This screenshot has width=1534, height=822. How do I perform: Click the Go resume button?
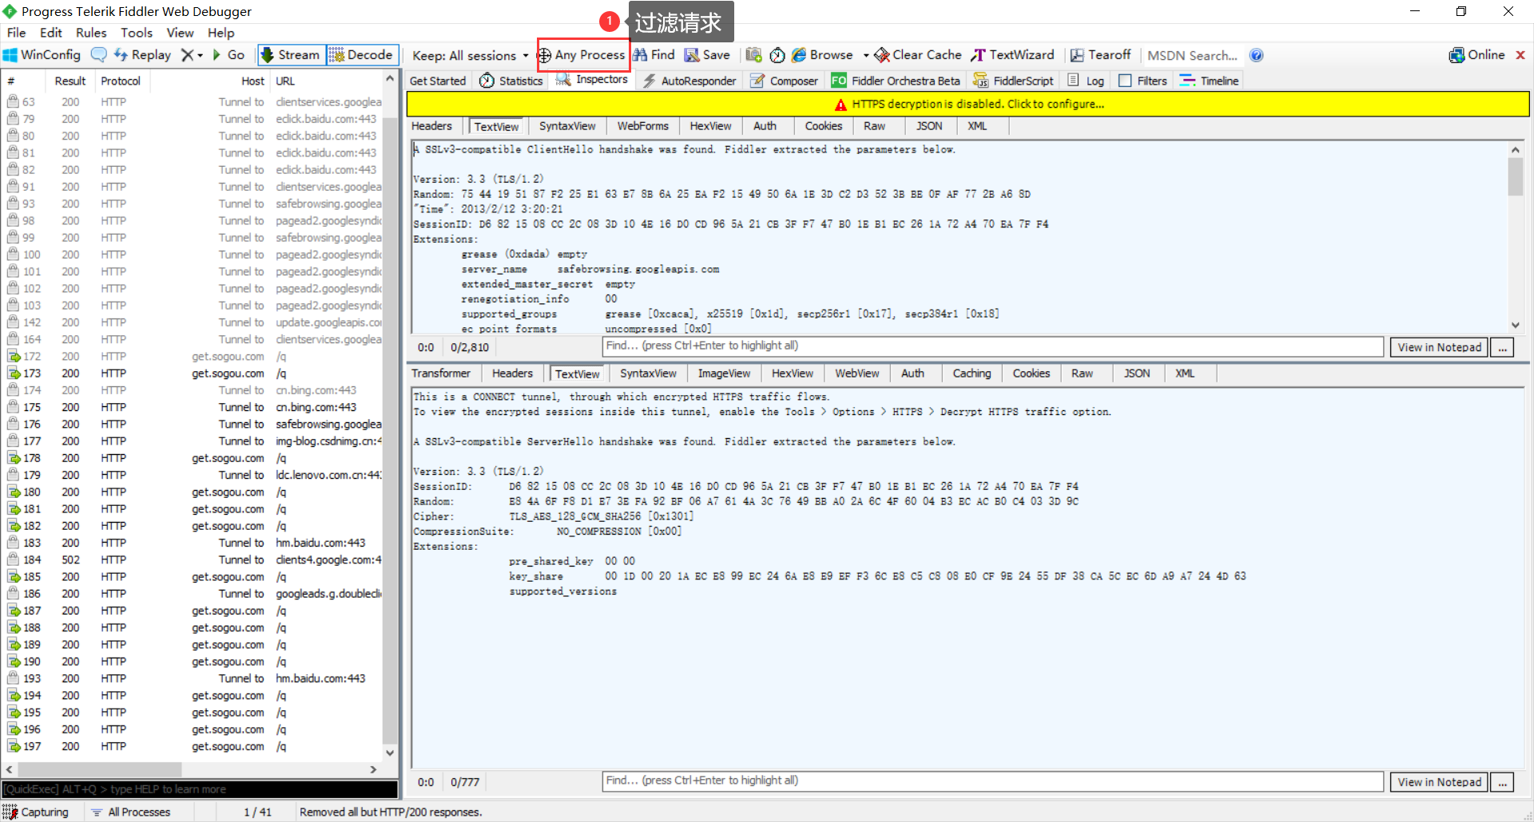coord(228,55)
